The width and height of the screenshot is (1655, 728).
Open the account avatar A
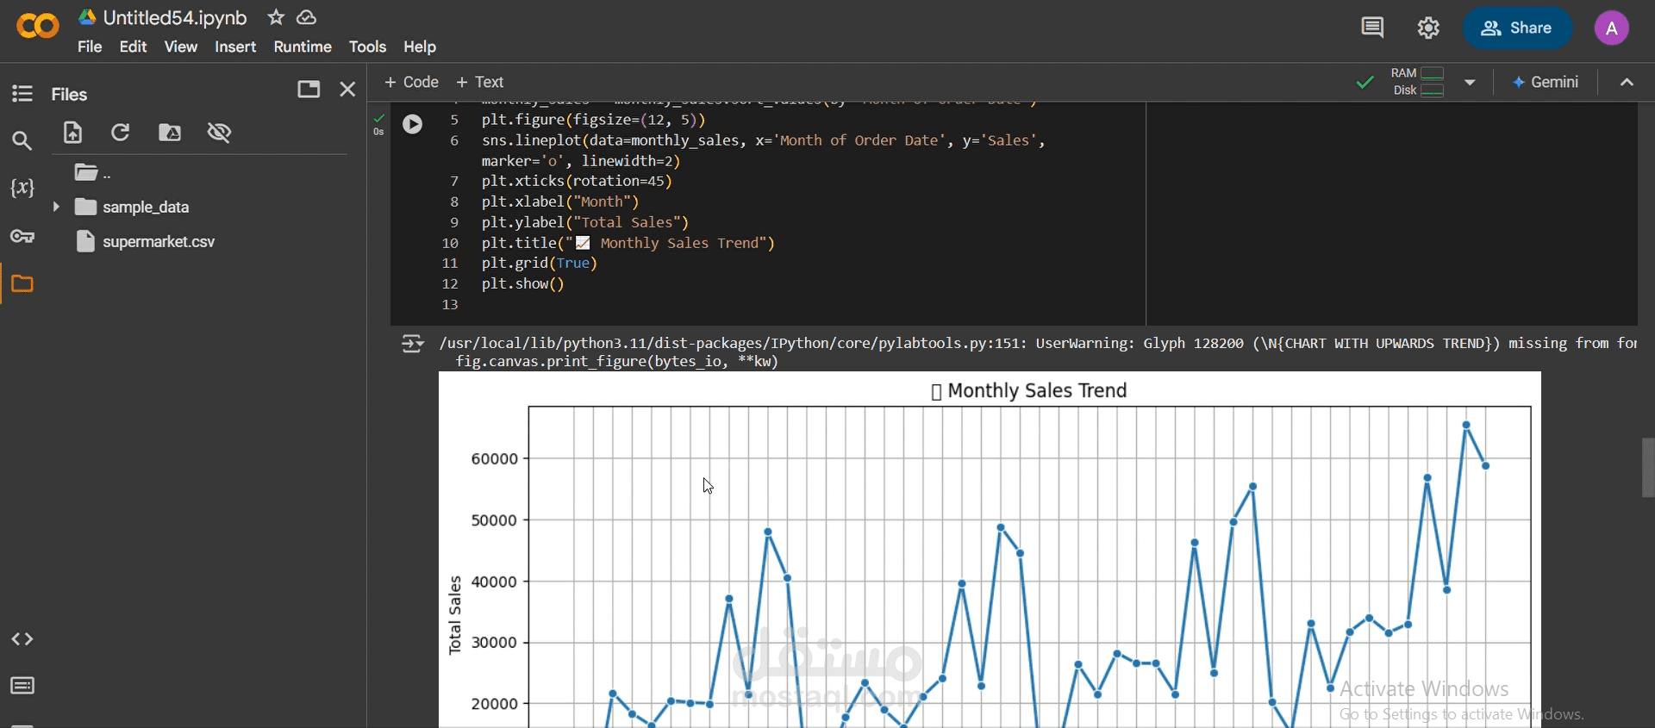[1611, 28]
